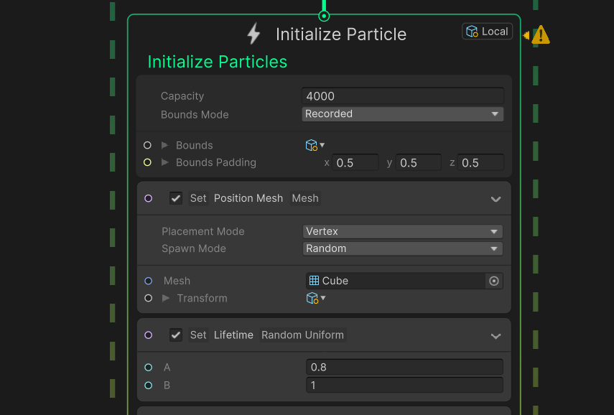614x415 pixels.
Task: Click the top flow input port
Action: (324, 16)
